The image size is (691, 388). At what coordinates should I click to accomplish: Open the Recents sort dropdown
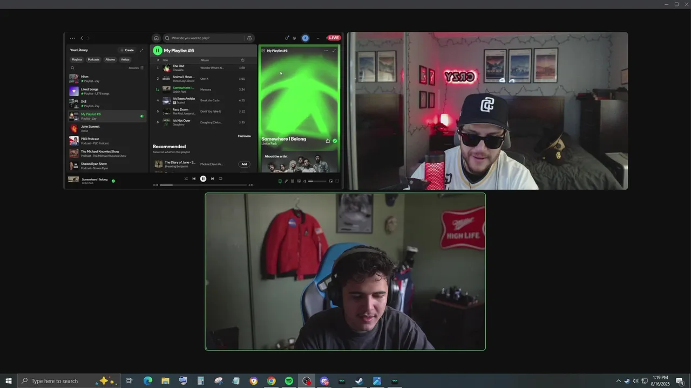tap(136, 68)
